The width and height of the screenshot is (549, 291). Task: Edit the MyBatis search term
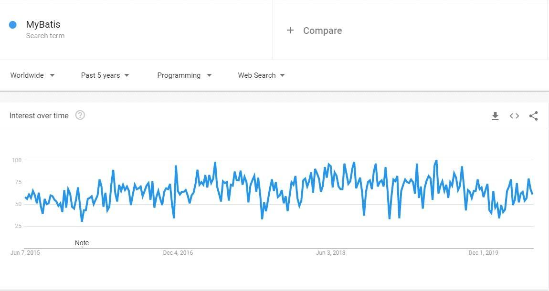click(x=43, y=24)
